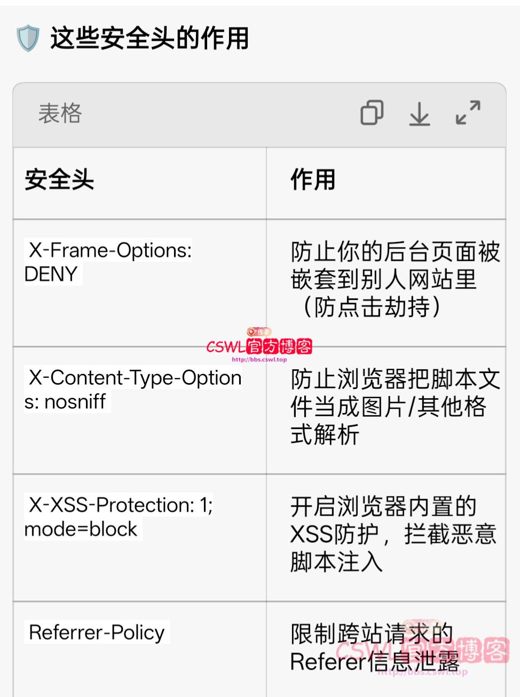520x697 pixels.
Task: Toggle selection of the Referrer-Policy cell
Action: click(x=95, y=632)
